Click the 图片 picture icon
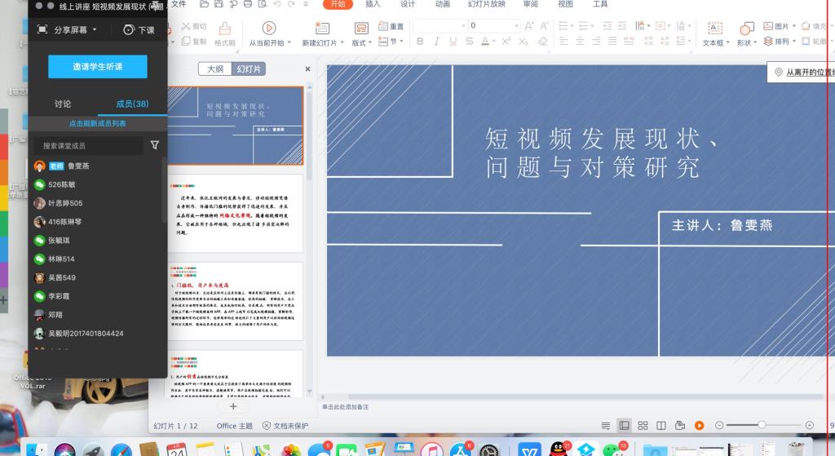 [768, 25]
